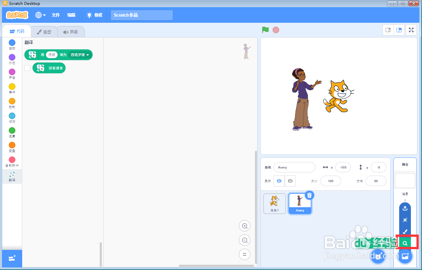Click the add extension button

[x=12, y=258]
